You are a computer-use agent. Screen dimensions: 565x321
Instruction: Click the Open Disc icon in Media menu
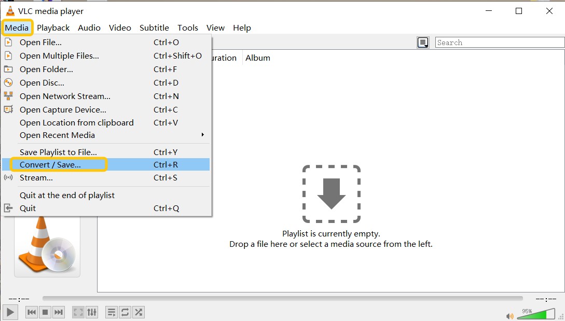(x=9, y=82)
